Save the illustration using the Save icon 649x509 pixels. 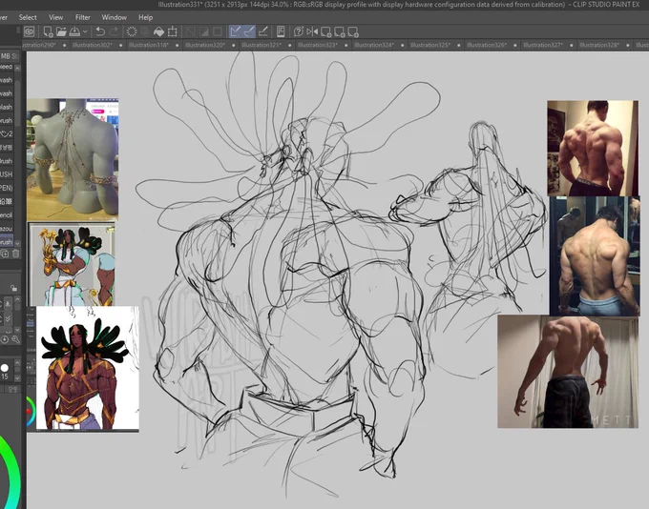pos(74,31)
